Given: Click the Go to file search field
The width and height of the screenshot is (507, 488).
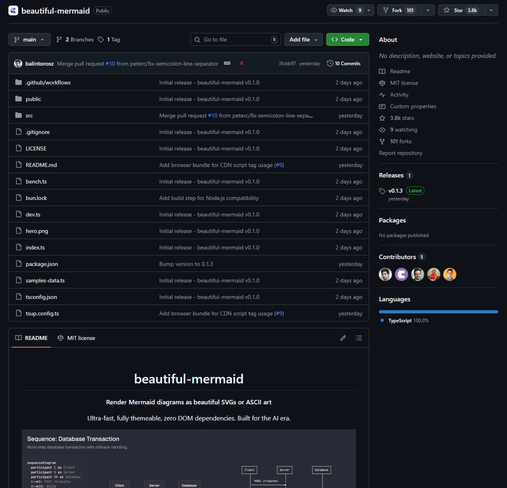Looking at the screenshot, I should [235, 39].
